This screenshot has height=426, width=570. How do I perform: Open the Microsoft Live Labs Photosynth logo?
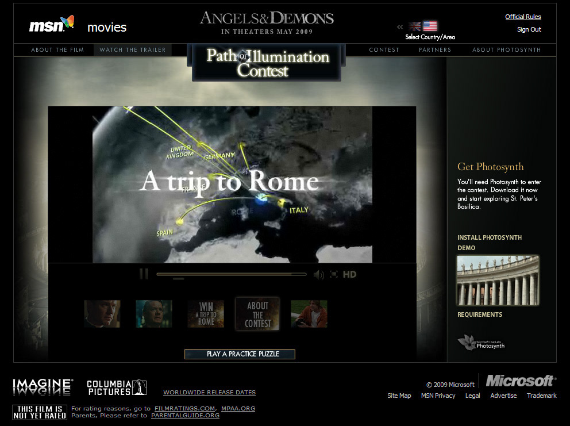point(481,343)
